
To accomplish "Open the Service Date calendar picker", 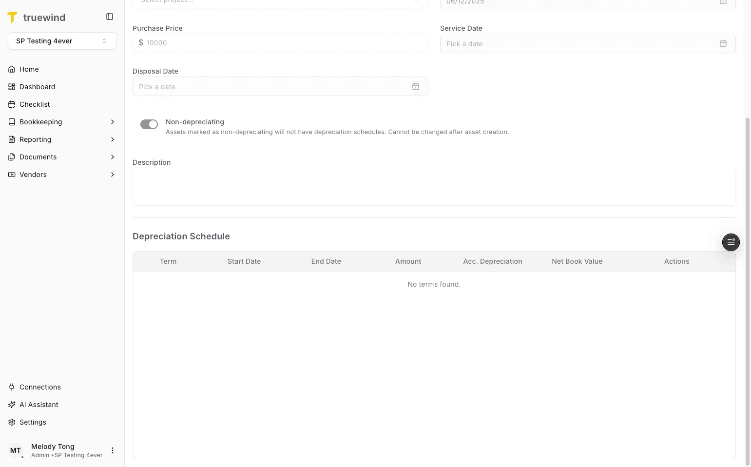I will (x=723, y=43).
